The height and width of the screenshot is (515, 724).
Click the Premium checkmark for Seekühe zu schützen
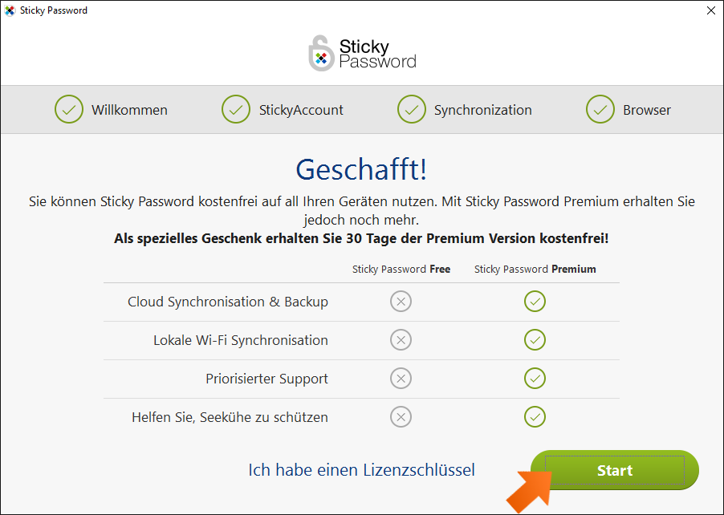(535, 417)
